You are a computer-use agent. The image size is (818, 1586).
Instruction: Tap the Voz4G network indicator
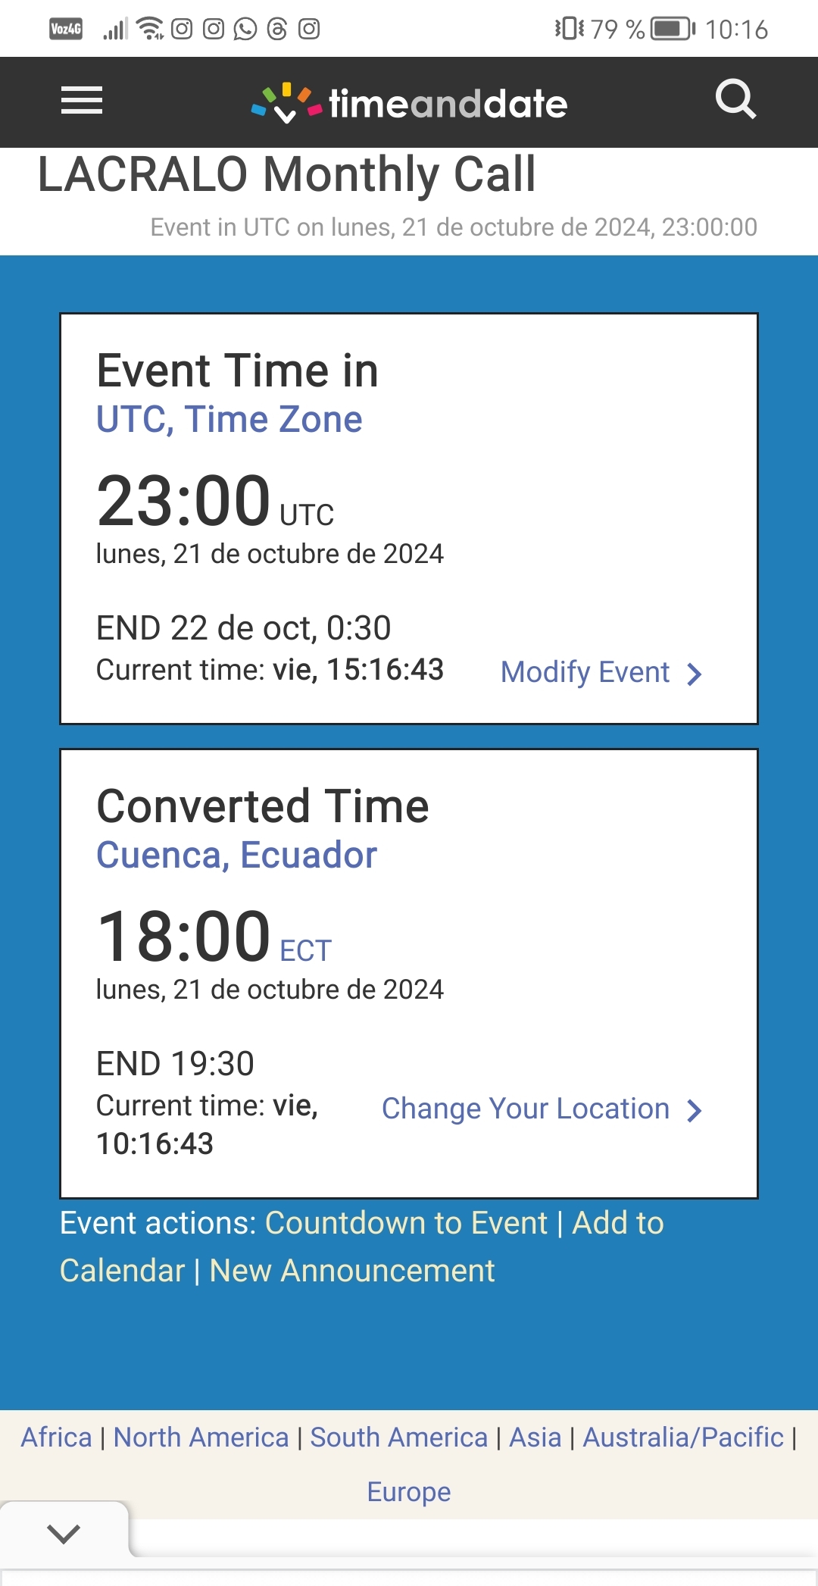[66, 30]
